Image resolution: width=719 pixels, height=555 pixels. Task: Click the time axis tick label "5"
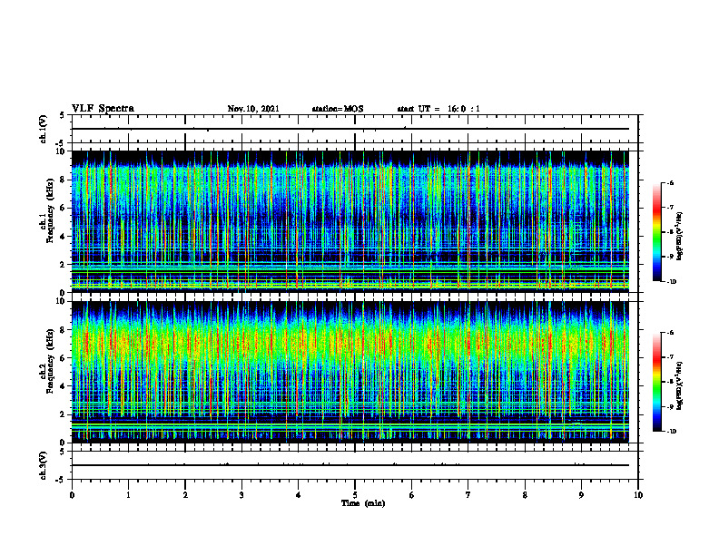coord(355,495)
